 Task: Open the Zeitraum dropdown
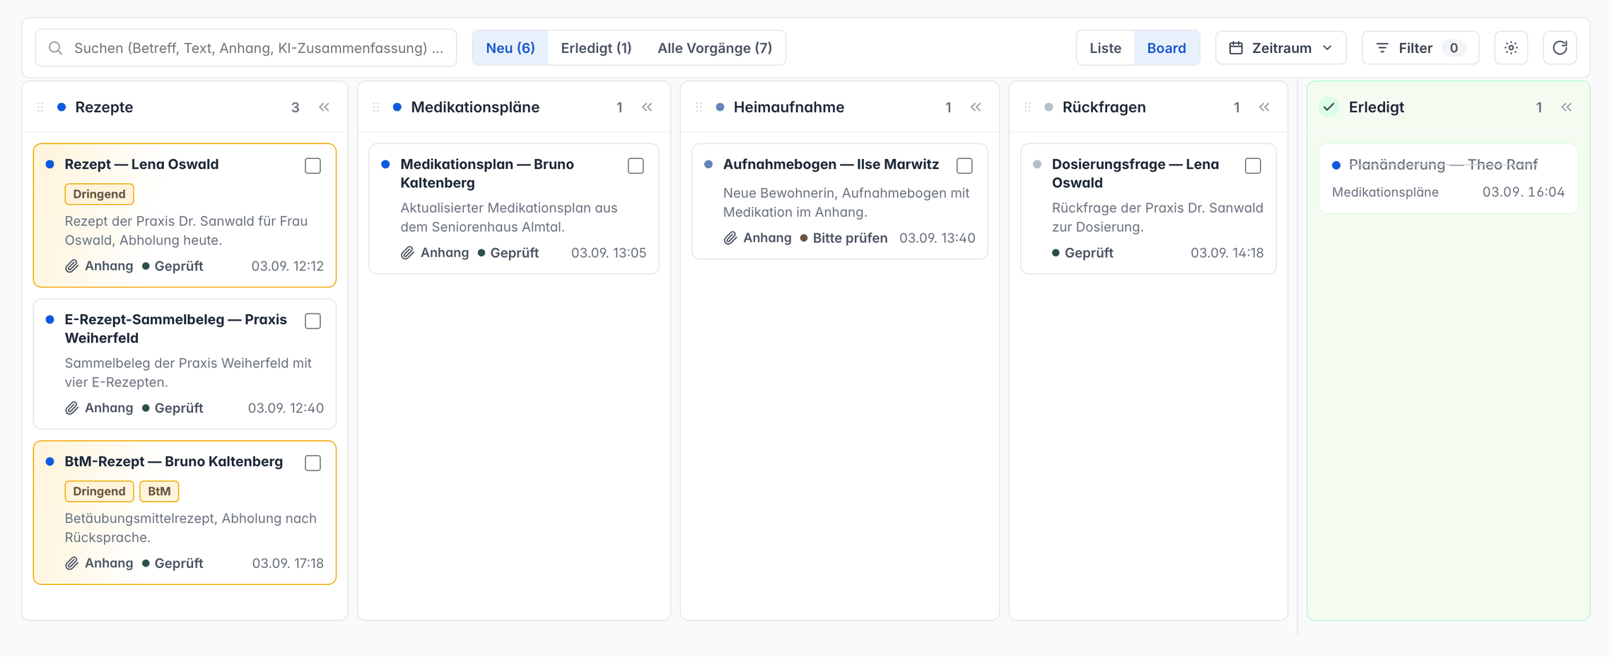coord(1280,48)
